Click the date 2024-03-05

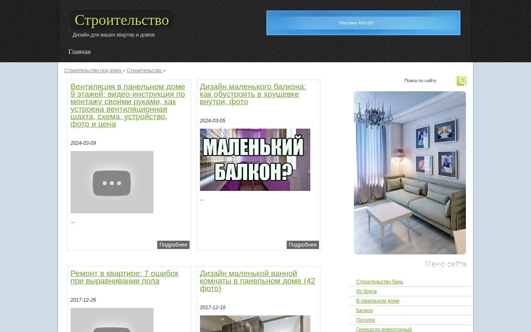tap(212, 121)
